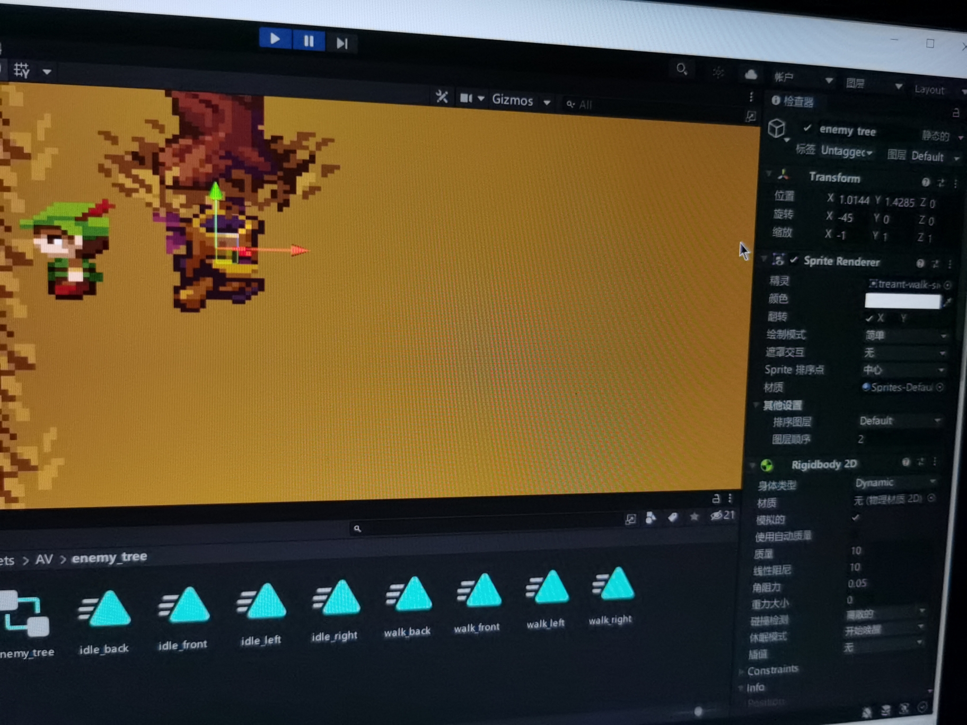Click the search by type icon in Project panel
The image size is (967, 725).
click(651, 518)
